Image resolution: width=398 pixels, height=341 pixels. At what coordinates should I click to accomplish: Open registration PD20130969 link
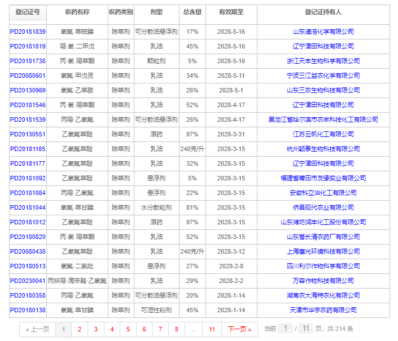[28, 90]
